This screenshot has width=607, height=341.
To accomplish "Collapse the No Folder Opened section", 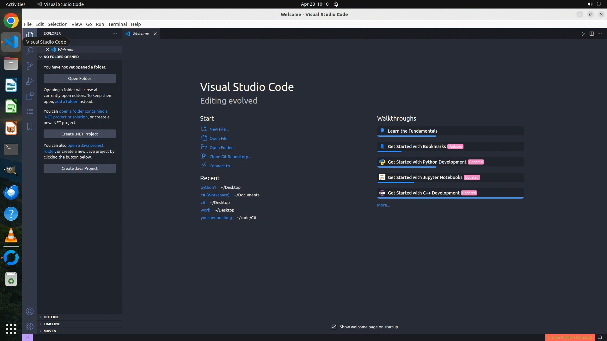I will point(61,57).
